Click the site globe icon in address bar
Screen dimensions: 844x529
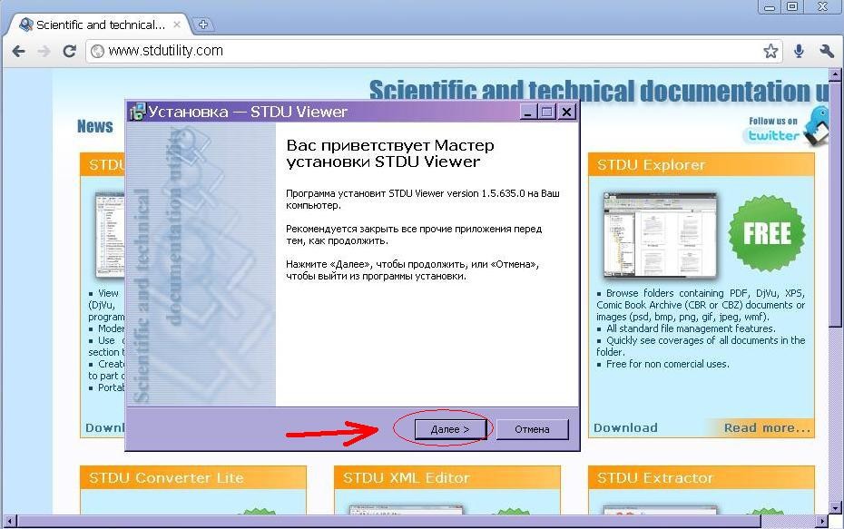coord(97,51)
